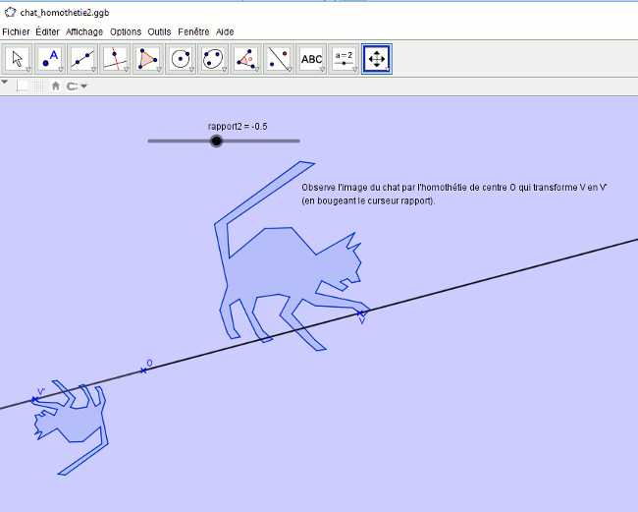Select the ABC text tool
This screenshot has width=638, height=512.
311,59
